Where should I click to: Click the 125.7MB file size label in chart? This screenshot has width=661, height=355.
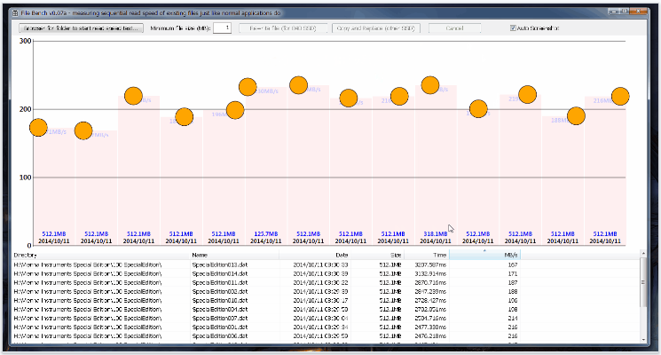pos(266,234)
